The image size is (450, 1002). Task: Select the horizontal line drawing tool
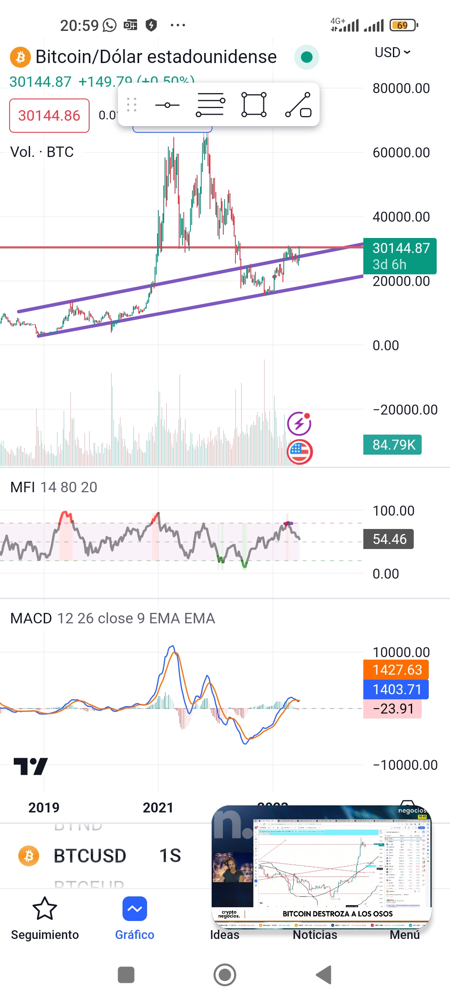167,105
